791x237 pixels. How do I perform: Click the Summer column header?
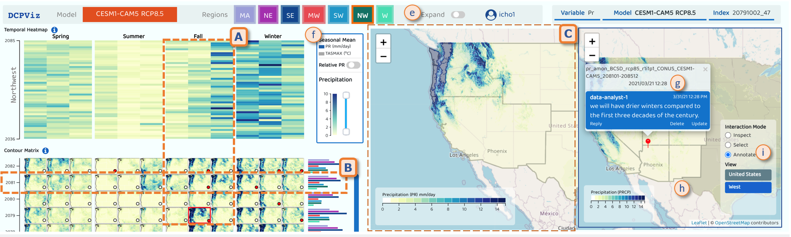134,36
